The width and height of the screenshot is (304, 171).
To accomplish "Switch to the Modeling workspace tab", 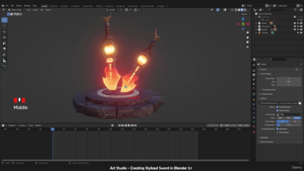I will [x=54, y=6].
